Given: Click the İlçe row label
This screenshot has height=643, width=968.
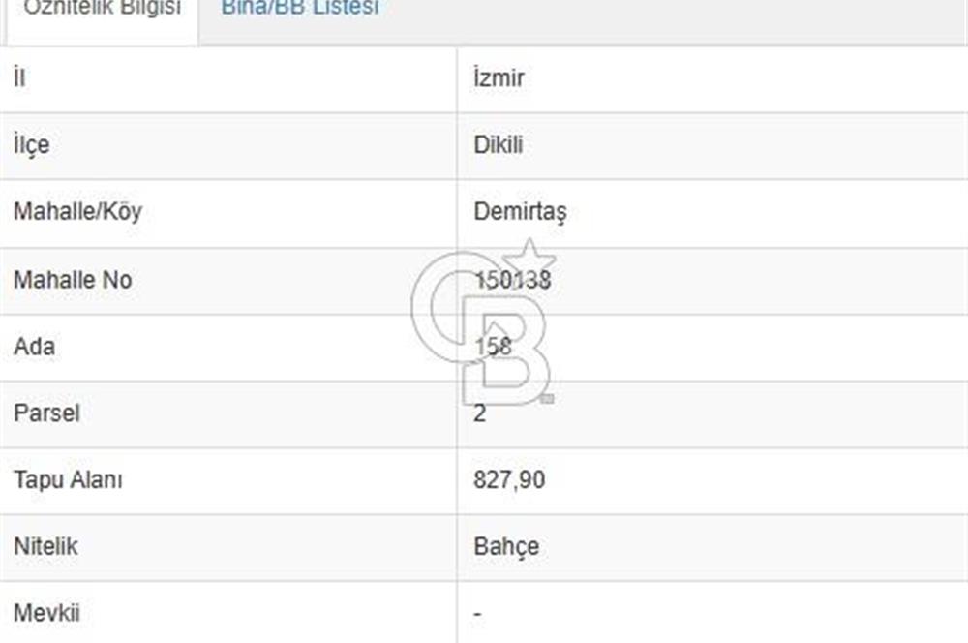Looking at the screenshot, I should coord(32,145).
